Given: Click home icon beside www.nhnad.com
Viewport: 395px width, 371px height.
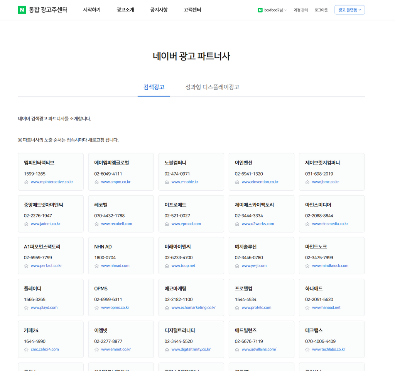Looking at the screenshot, I should click(x=96, y=266).
